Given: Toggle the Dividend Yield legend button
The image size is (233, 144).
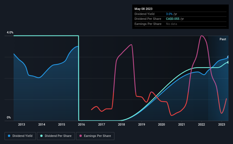Looking at the screenshot, I should pos(20,136).
